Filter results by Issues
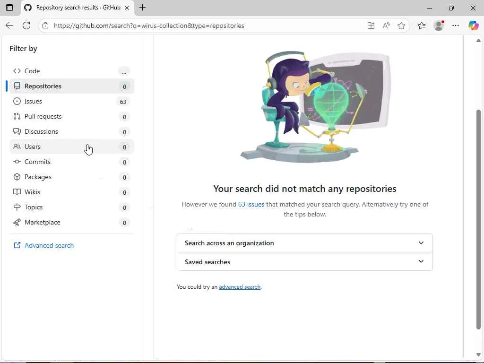 click(x=33, y=101)
